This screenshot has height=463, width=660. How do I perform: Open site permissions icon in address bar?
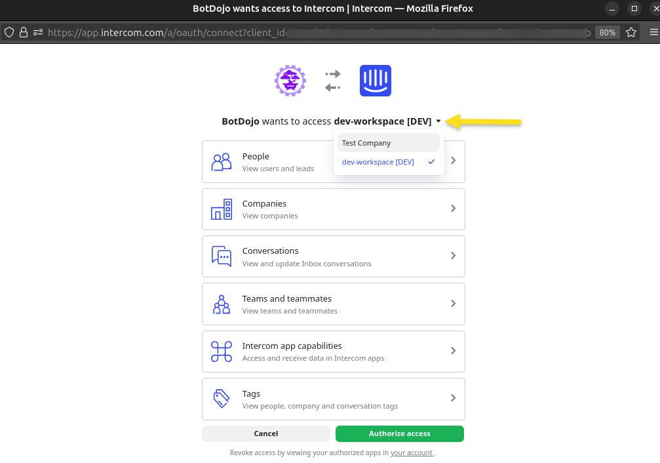pos(38,32)
